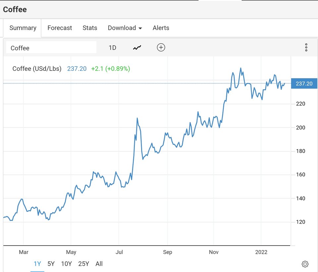Click the 237.20 current price tag
Screen dimensions: 318x272
pyautogui.click(x=304, y=83)
